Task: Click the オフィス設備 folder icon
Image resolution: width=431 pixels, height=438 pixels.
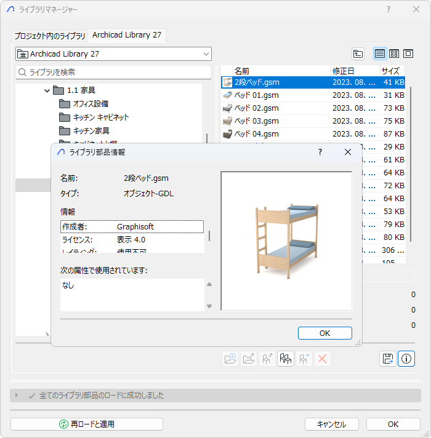Action: click(x=65, y=104)
